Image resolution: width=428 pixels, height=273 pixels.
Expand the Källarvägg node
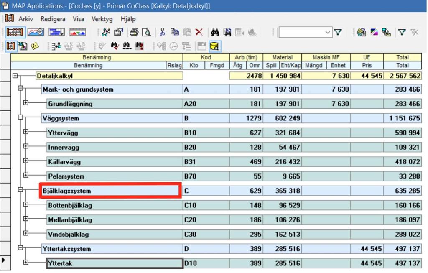(25, 161)
